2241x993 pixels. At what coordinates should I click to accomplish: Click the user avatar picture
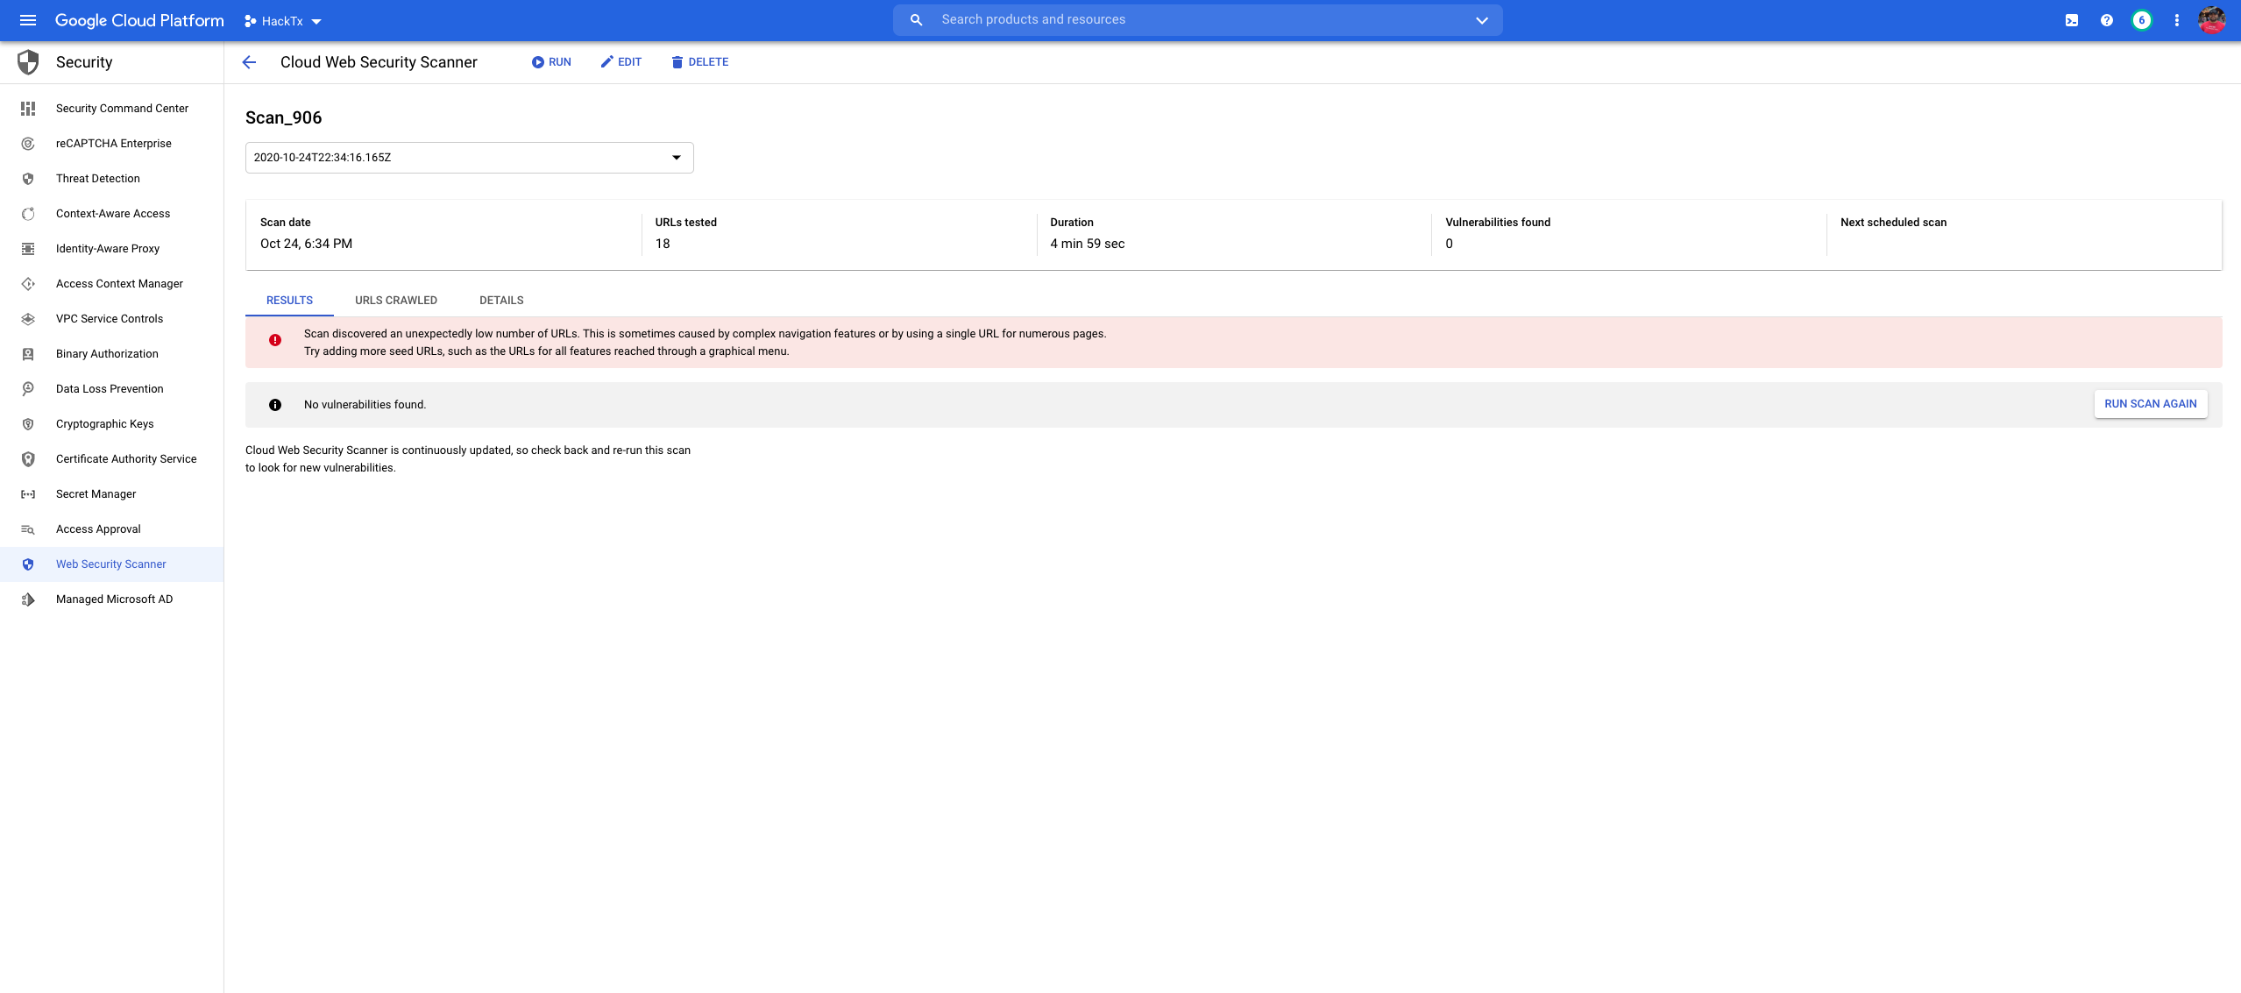2211,20
